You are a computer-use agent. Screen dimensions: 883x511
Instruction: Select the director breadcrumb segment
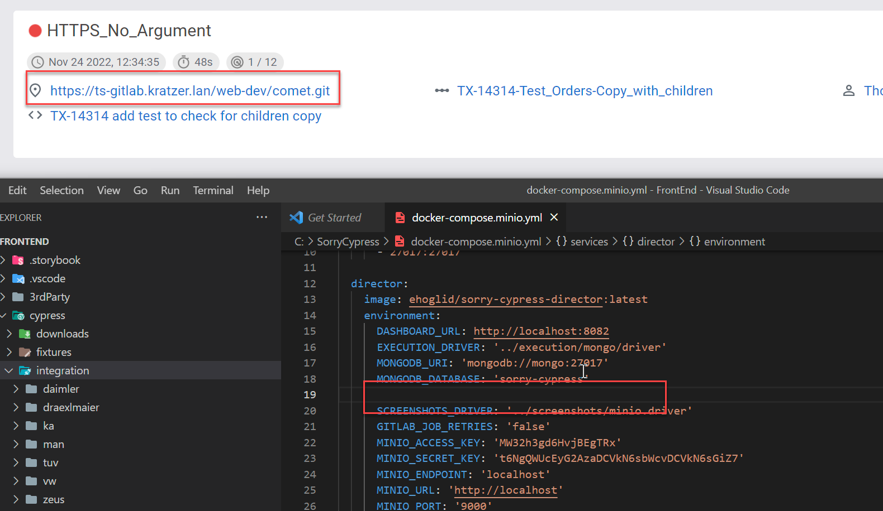click(x=656, y=242)
